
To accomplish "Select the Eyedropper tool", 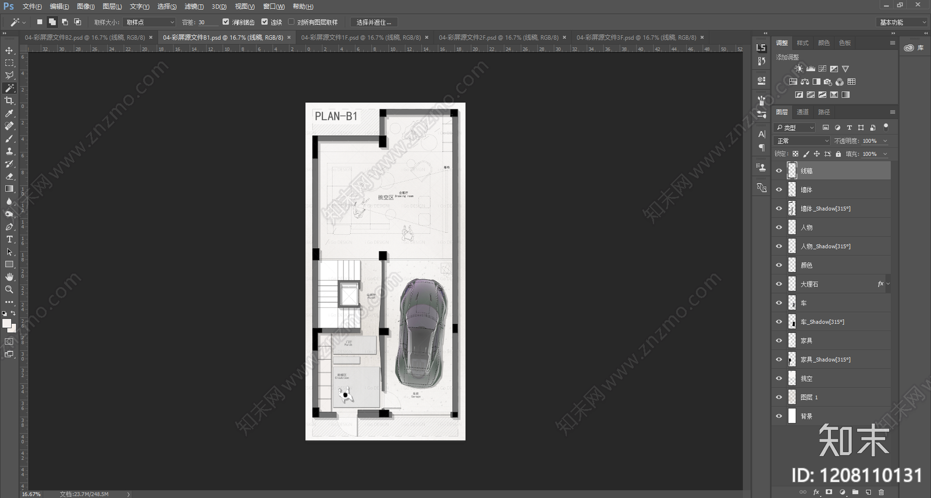I will [x=9, y=113].
